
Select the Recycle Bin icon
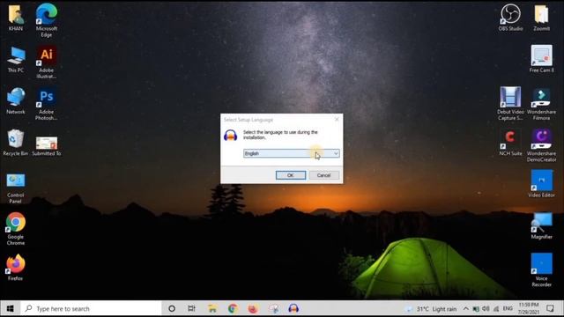16,143
